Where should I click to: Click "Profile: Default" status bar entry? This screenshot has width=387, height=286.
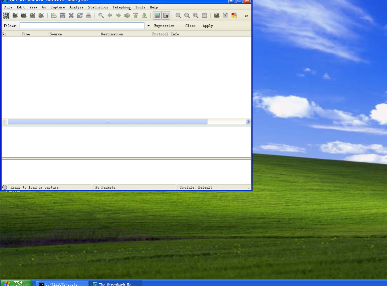point(196,187)
